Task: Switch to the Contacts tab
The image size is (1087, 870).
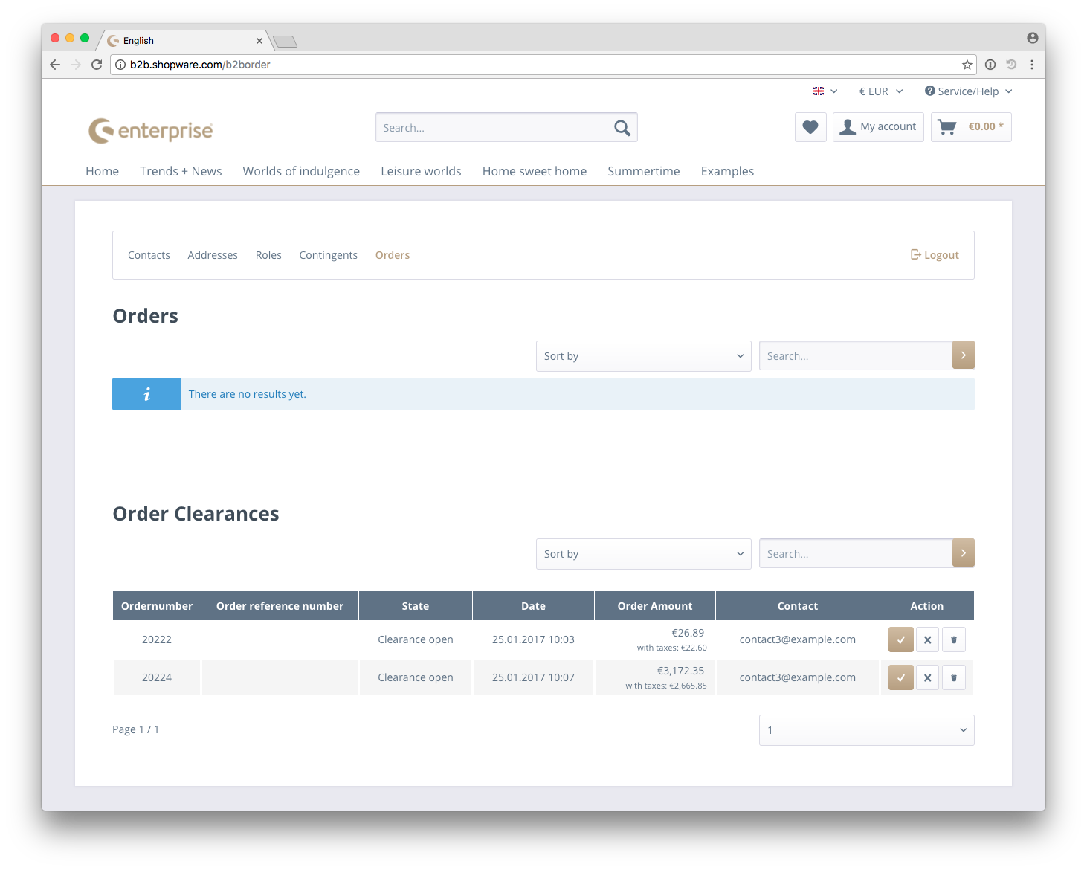Action: tap(149, 255)
